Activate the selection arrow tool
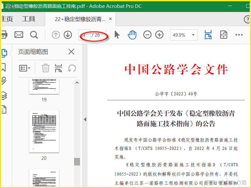Screen dimensions: 251x188 (117, 35)
